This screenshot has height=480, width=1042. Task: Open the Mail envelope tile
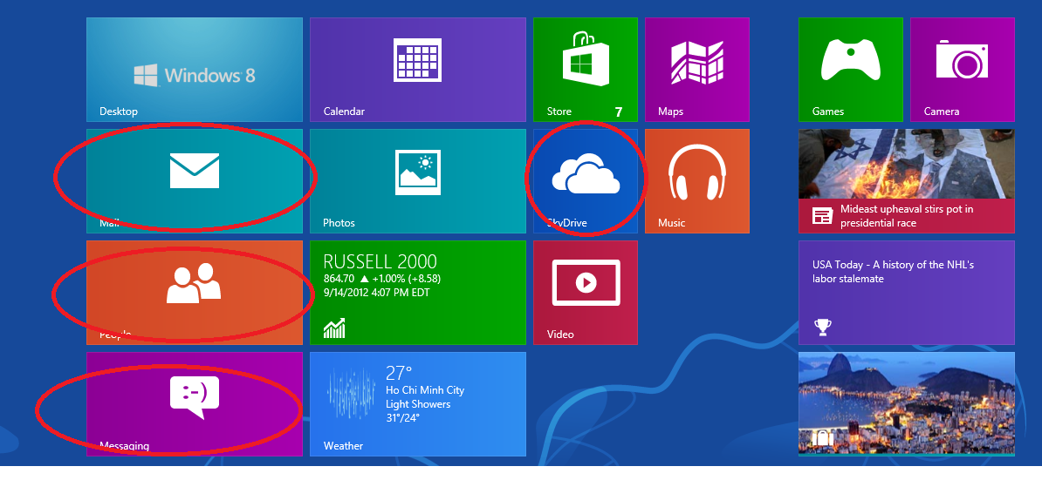(194, 181)
